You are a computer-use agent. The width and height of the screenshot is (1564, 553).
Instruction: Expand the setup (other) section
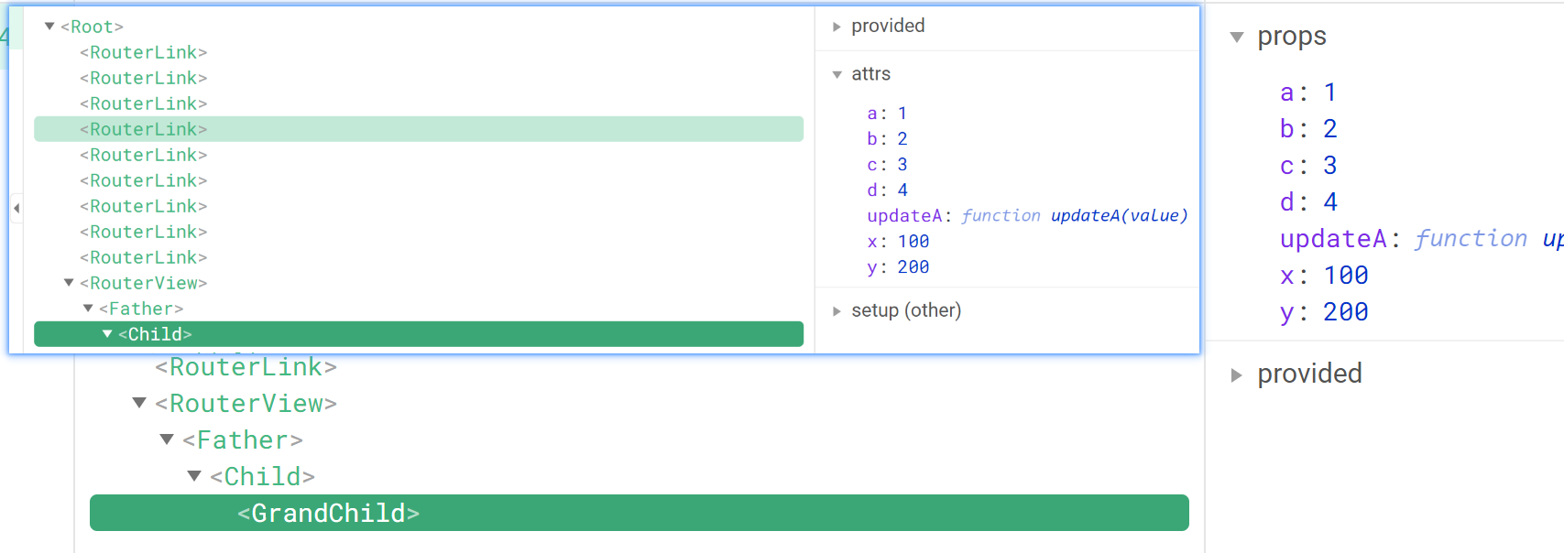837,311
